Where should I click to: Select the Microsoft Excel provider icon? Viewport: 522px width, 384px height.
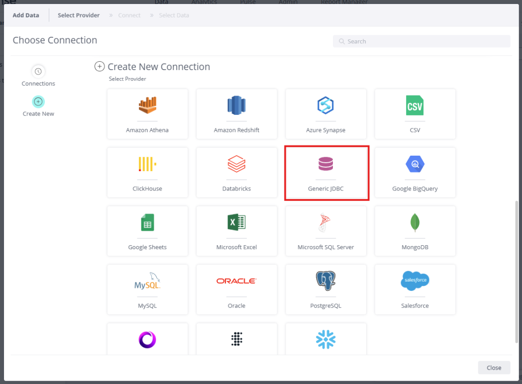point(236,223)
